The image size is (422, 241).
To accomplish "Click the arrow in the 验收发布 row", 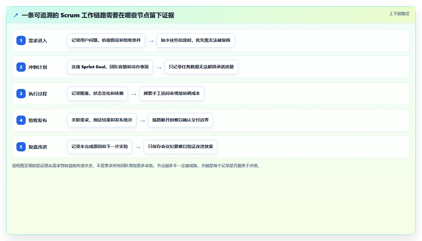I will point(142,120).
